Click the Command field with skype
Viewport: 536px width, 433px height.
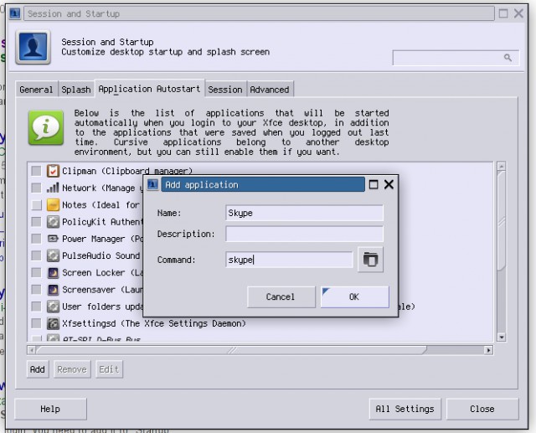[289, 260]
